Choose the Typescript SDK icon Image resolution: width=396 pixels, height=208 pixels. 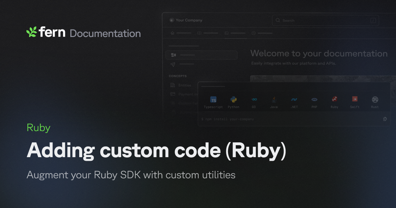coord(214,100)
